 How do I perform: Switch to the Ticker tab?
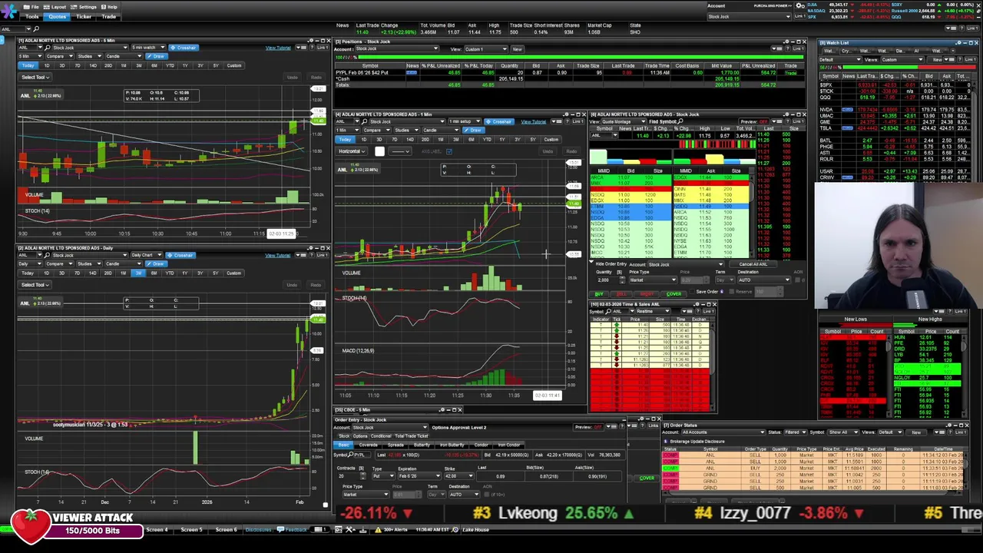(84, 16)
